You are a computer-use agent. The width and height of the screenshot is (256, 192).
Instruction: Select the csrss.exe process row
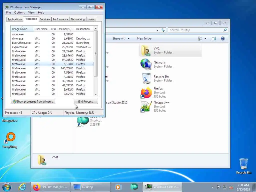52,34
